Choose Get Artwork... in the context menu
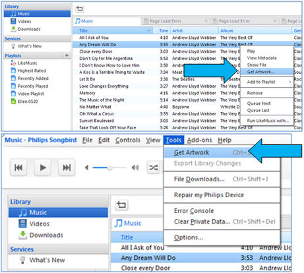Viewport: 304px width, 273px height. (267, 72)
